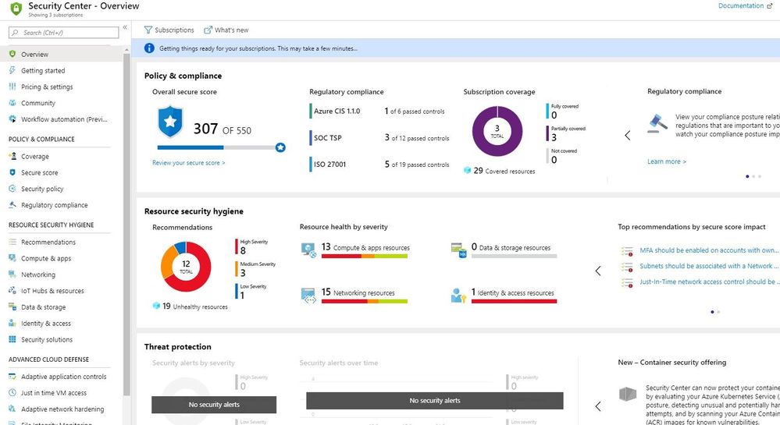Click the Covered resources cube icon
Image resolution: width=780 pixels, height=425 pixels.
467,171
